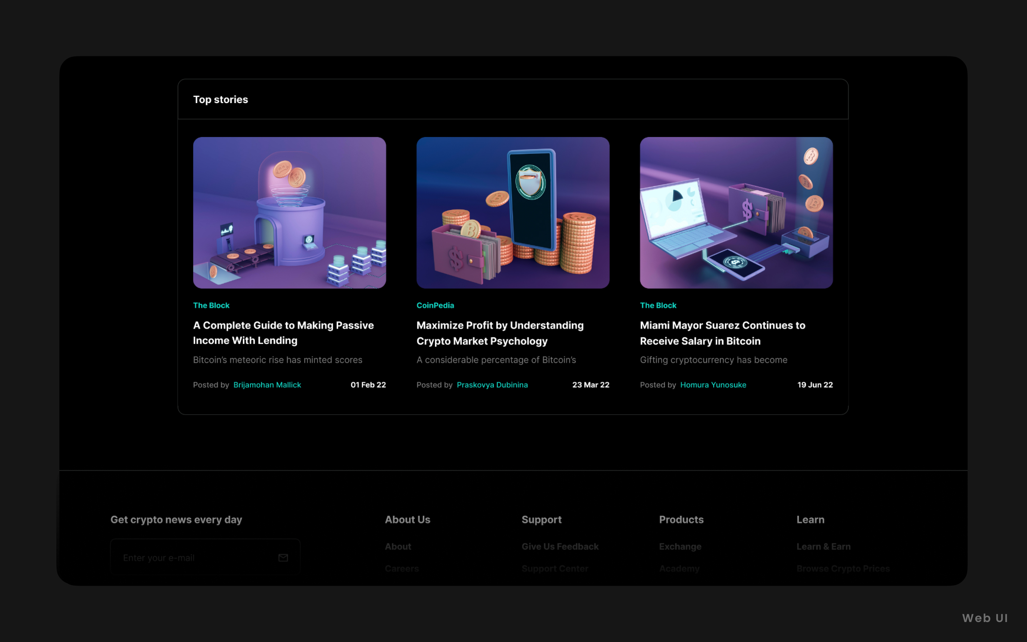Screen dimensions: 1027x642
Task: Click the Careers footer link
Action: point(402,568)
